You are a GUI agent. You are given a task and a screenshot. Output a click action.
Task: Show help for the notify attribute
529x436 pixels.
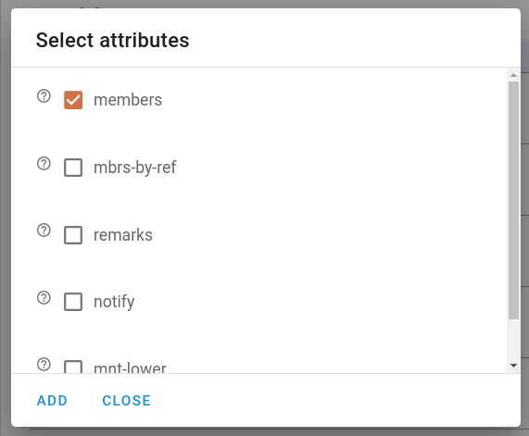click(44, 298)
